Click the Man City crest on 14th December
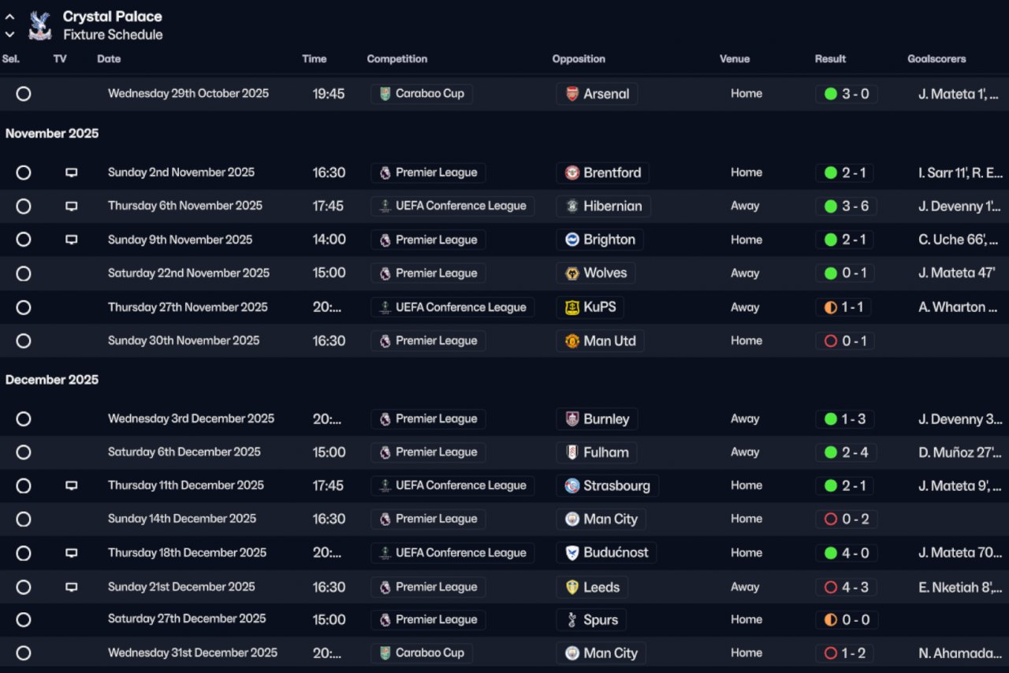Screen dimensions: 1009x673 pyautogui.click(x=572, y=519)
